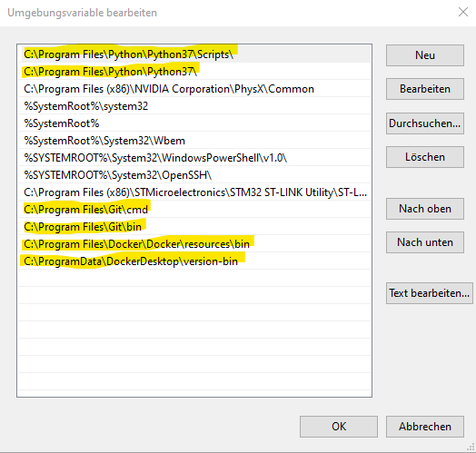The width and height of the screenshot is (476, 453).
Task: Click the Bearbeiten button
Action: (x=425, y=89)
